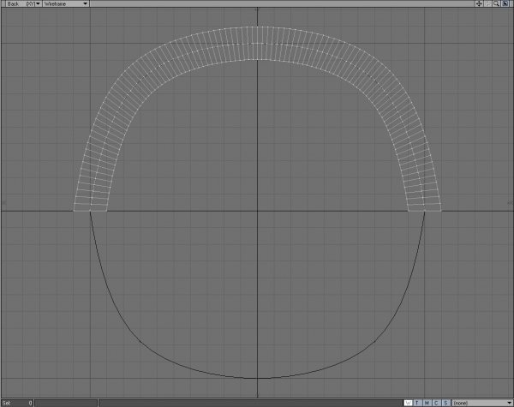Screen dimensions: 514x407
Task: Click the right point of the lower spline
Action: (x=374, y=341)
